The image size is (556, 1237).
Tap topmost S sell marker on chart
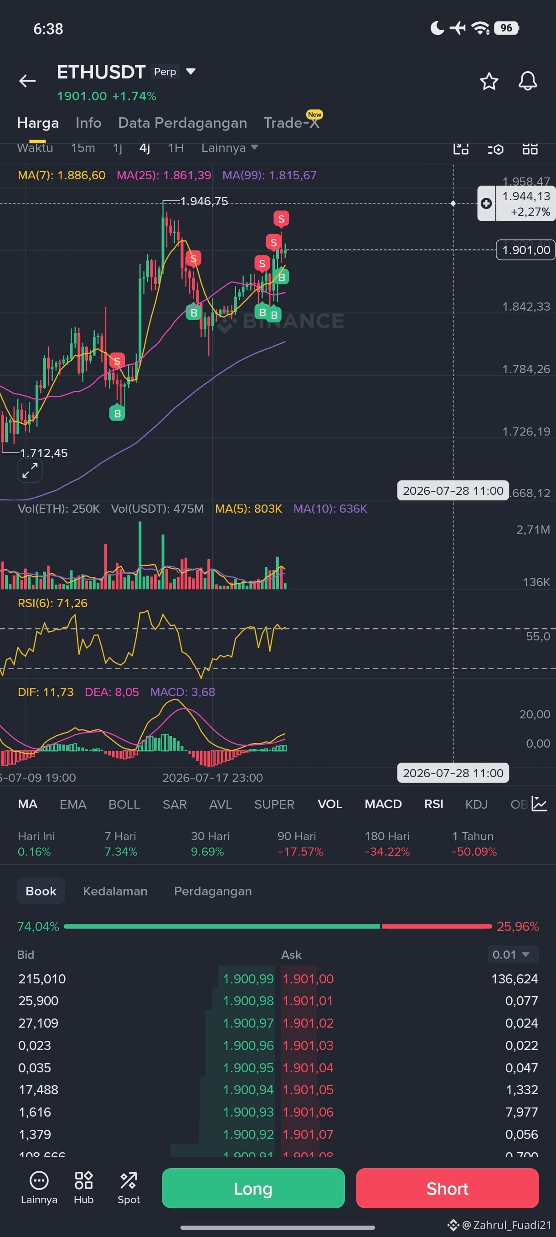click(281, 219)
